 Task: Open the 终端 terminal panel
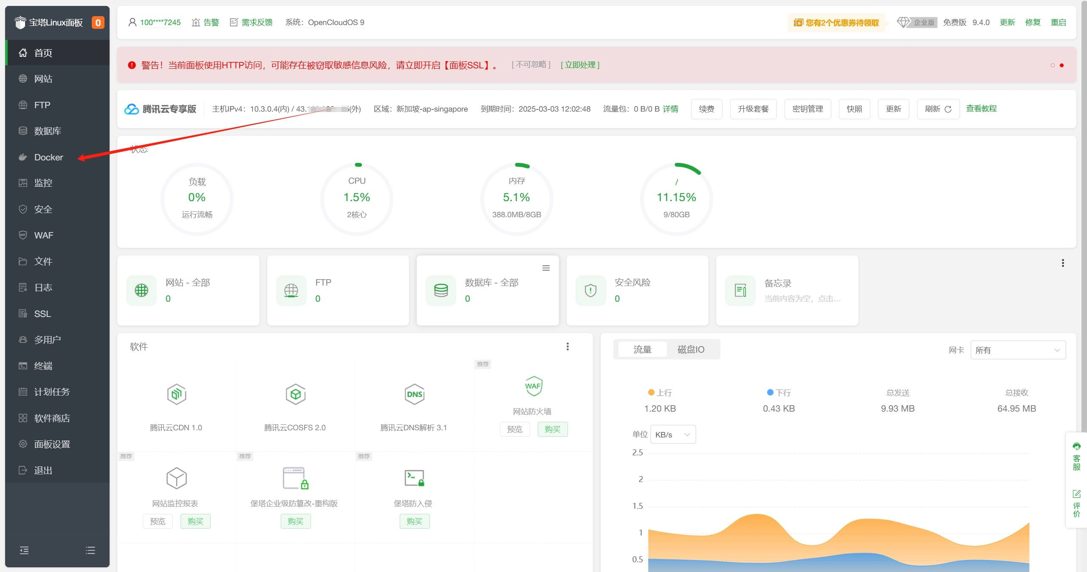[44, 366]
